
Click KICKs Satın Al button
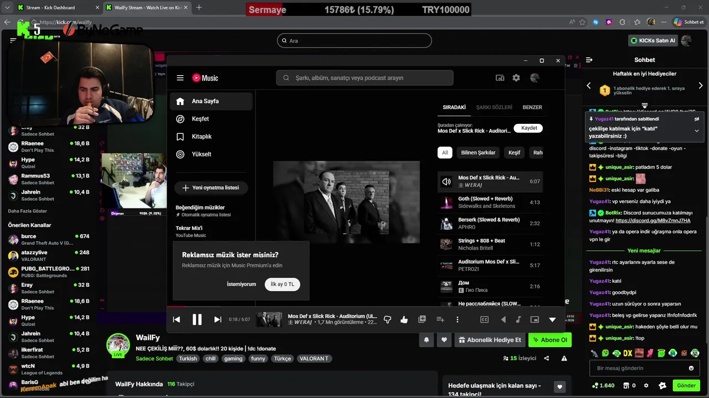pyautogui.click(x=654, y=40)
